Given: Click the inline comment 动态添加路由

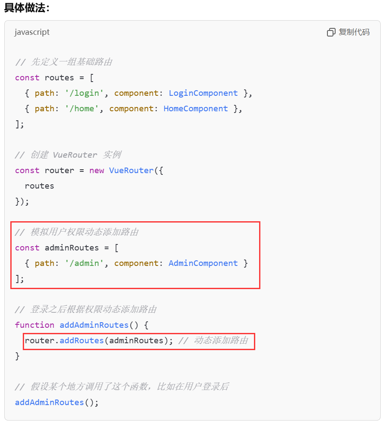Looking at the screenshot, I should click(213, 340).
